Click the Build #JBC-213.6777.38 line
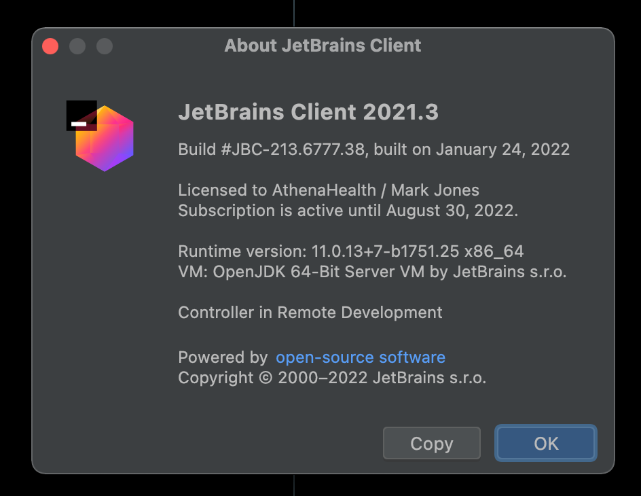The width and height of the screenshot is (641, 496). pyautogui.click(x=373, y=149)
